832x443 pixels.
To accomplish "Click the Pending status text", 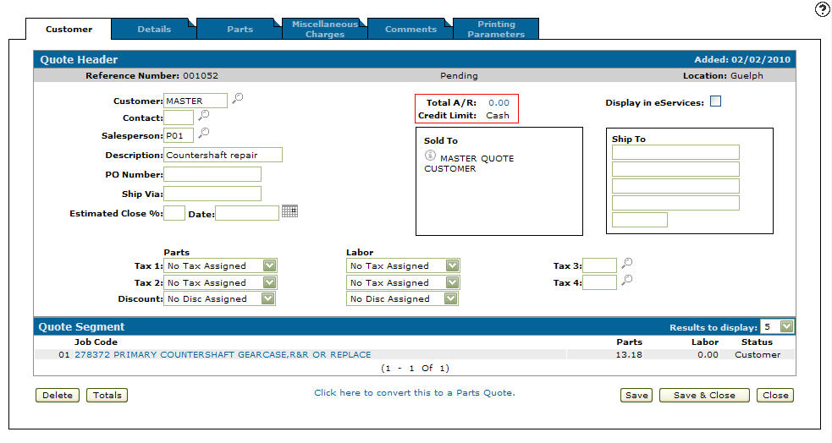I will click(459, 76).
